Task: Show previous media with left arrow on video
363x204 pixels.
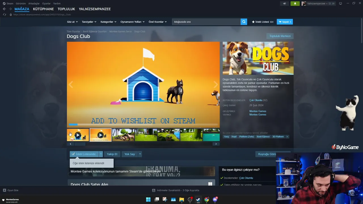Action: [71, 84]
